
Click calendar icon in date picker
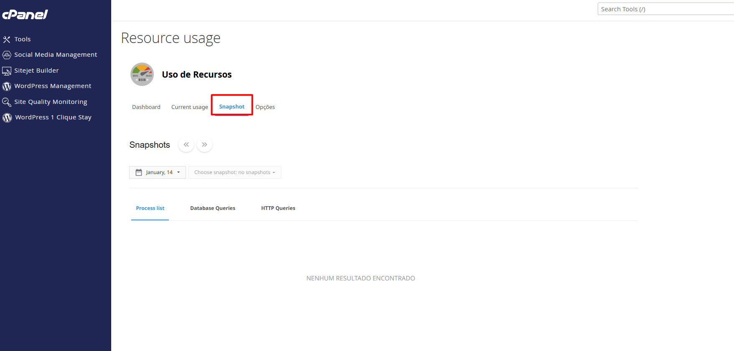[x=139, y=172]
